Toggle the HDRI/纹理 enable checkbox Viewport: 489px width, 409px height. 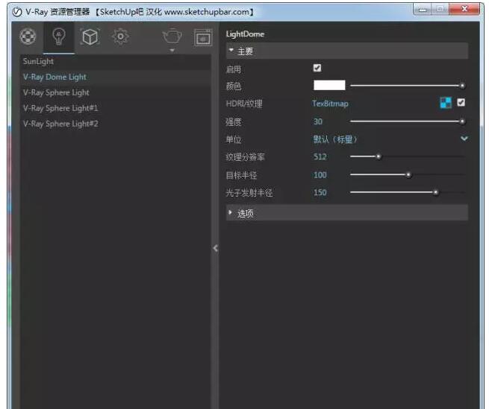(x=461, y=102)
